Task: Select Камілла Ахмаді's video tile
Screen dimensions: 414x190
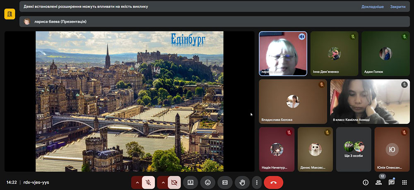Action: point(370,101)
